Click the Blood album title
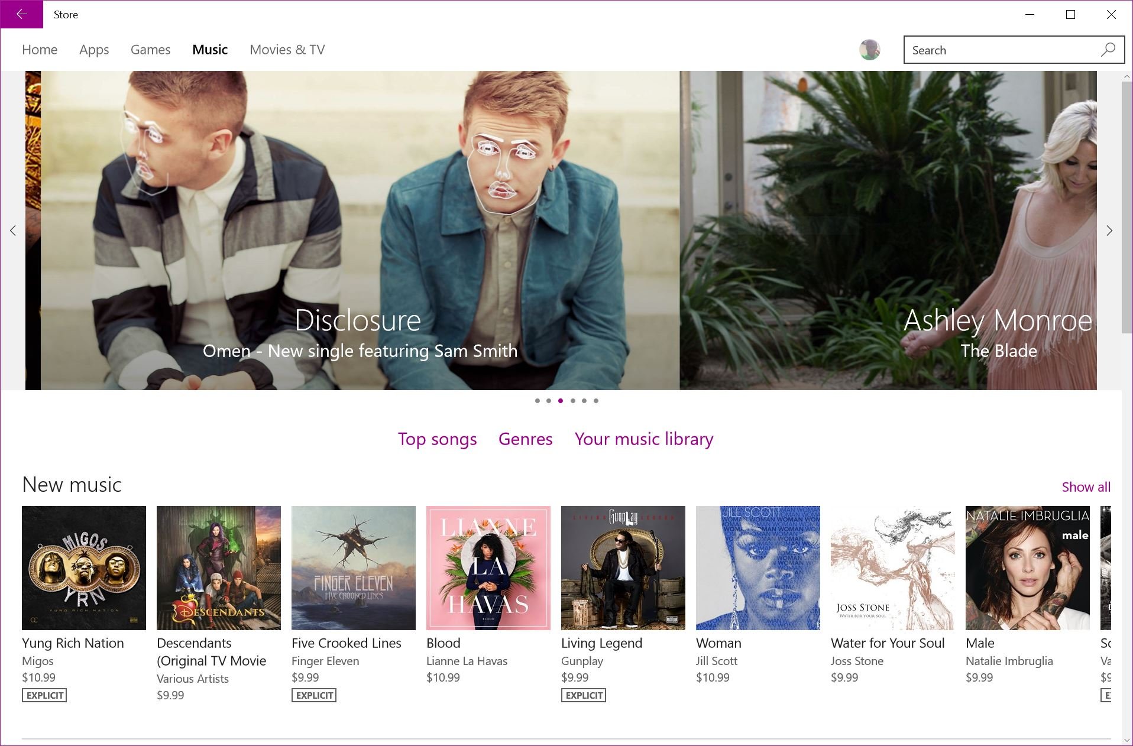This screenshot has width=1133, height=746. click(x=444, y=643)
